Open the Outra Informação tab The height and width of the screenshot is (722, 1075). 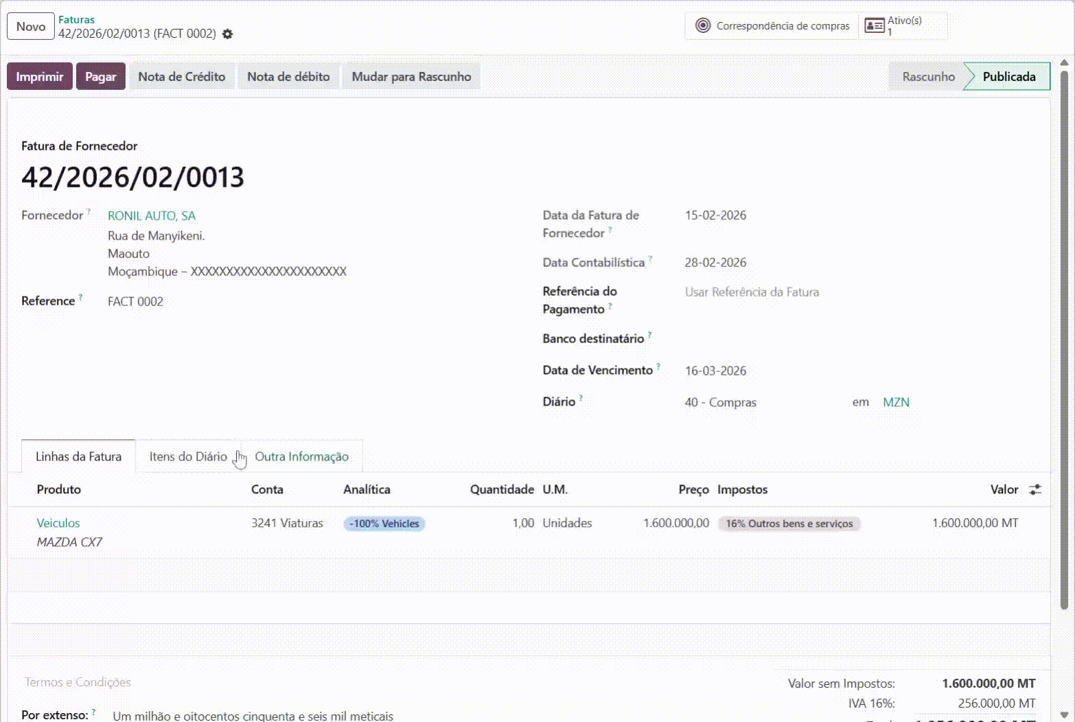[301, 456]
